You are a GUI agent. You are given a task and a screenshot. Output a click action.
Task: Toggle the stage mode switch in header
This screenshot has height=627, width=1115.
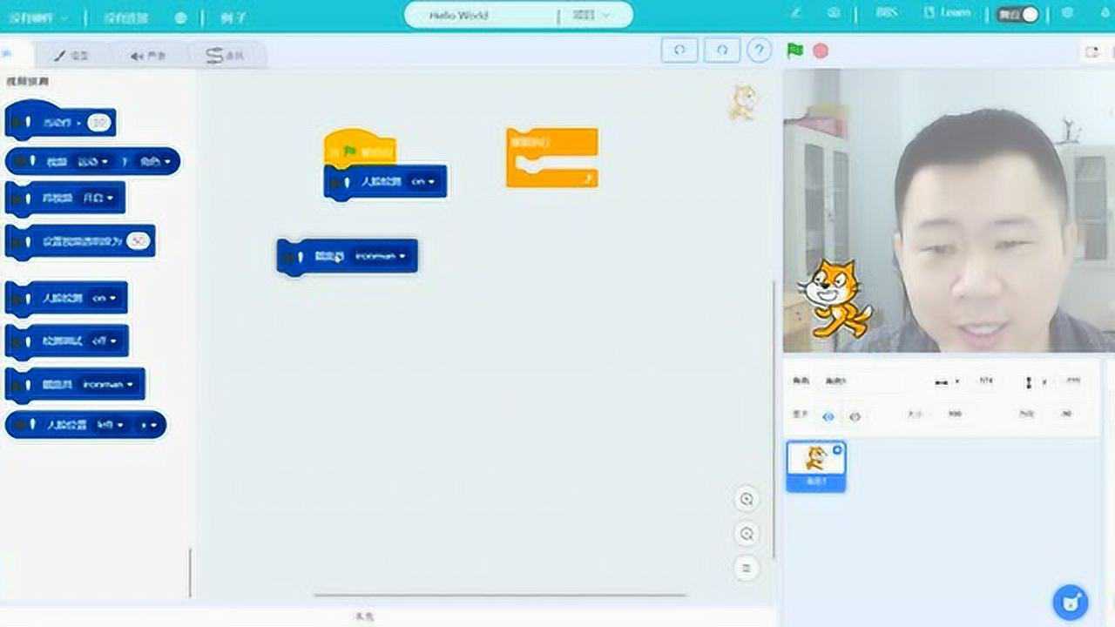click(x=1018, y=15)
